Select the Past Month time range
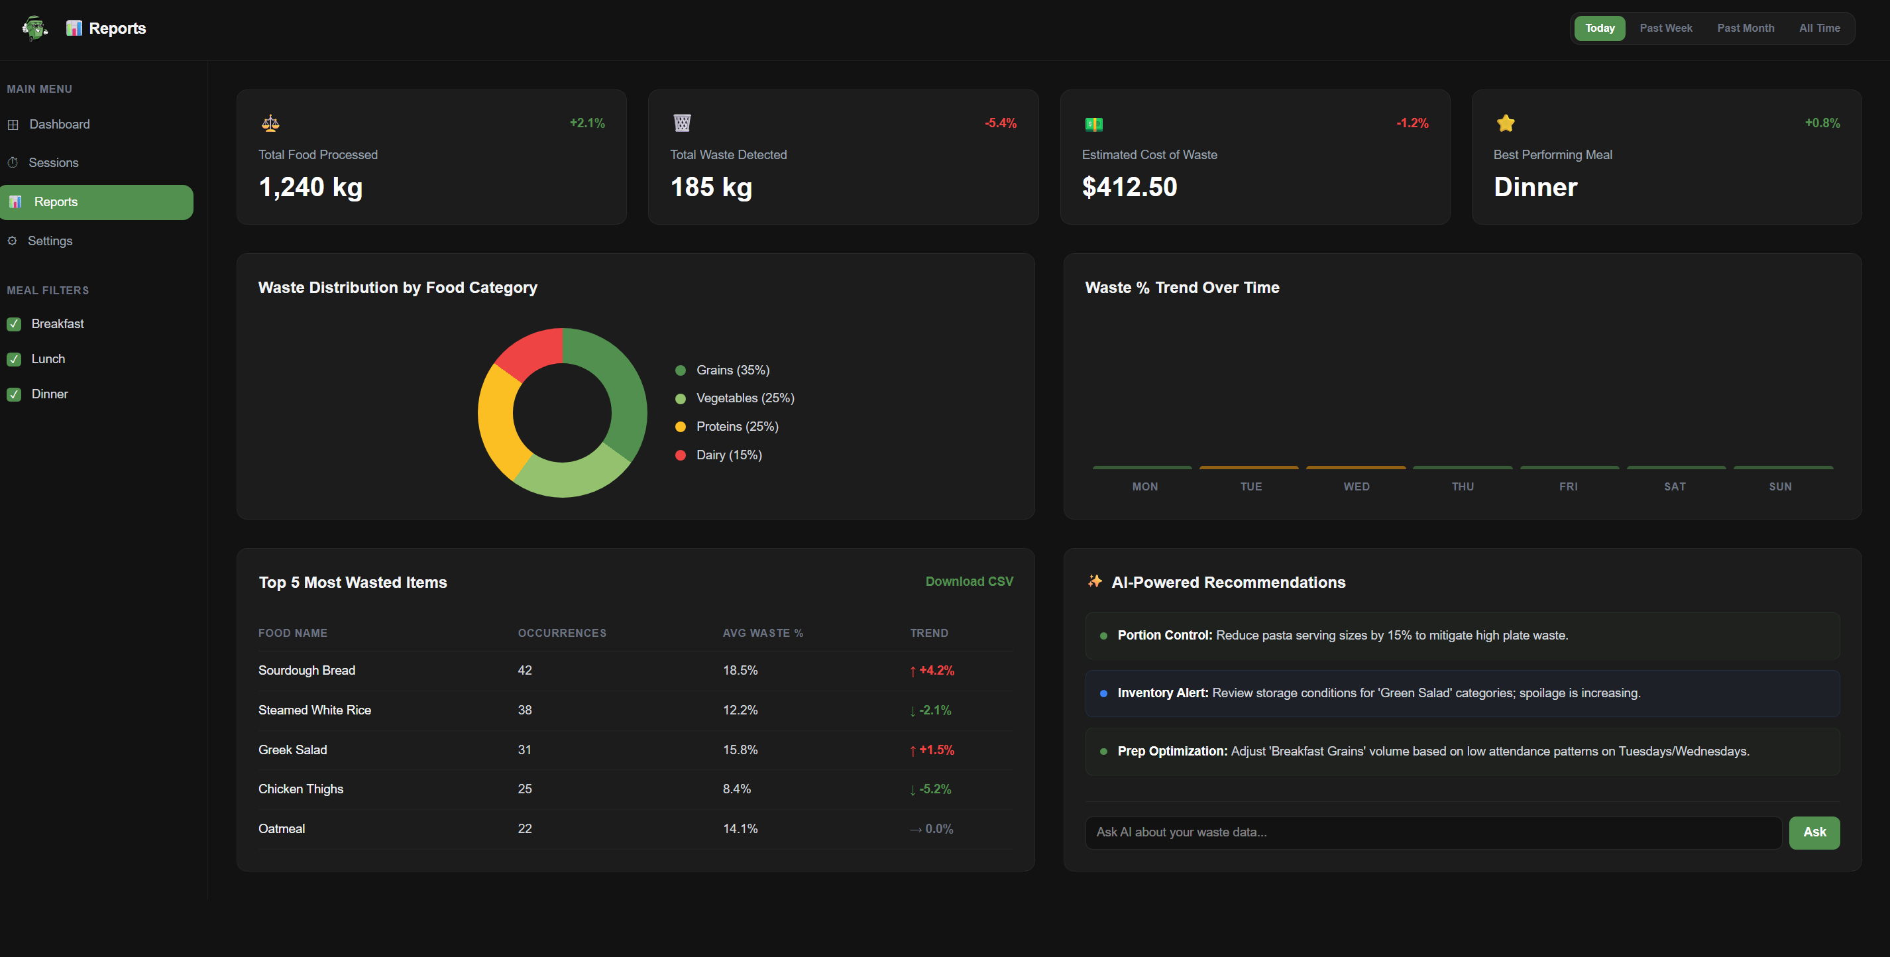The width and height of the screenshot is (1890, 957). pyautogui.click(x=1745, y=28)
